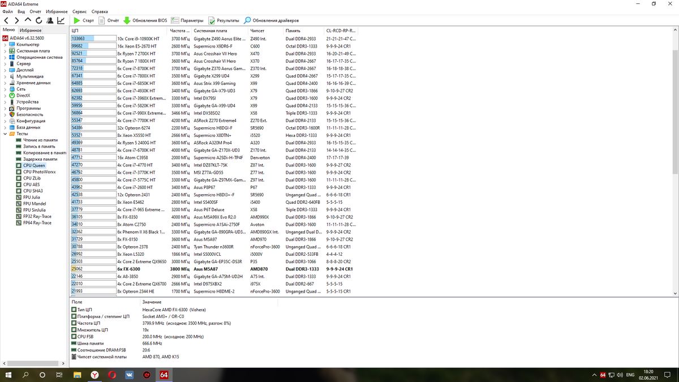
Task: Open the Вид menu
Action: 21,11
